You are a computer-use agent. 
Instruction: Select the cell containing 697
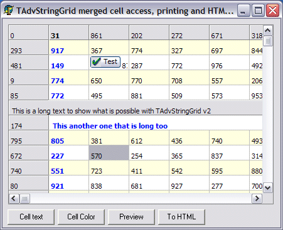230,48
